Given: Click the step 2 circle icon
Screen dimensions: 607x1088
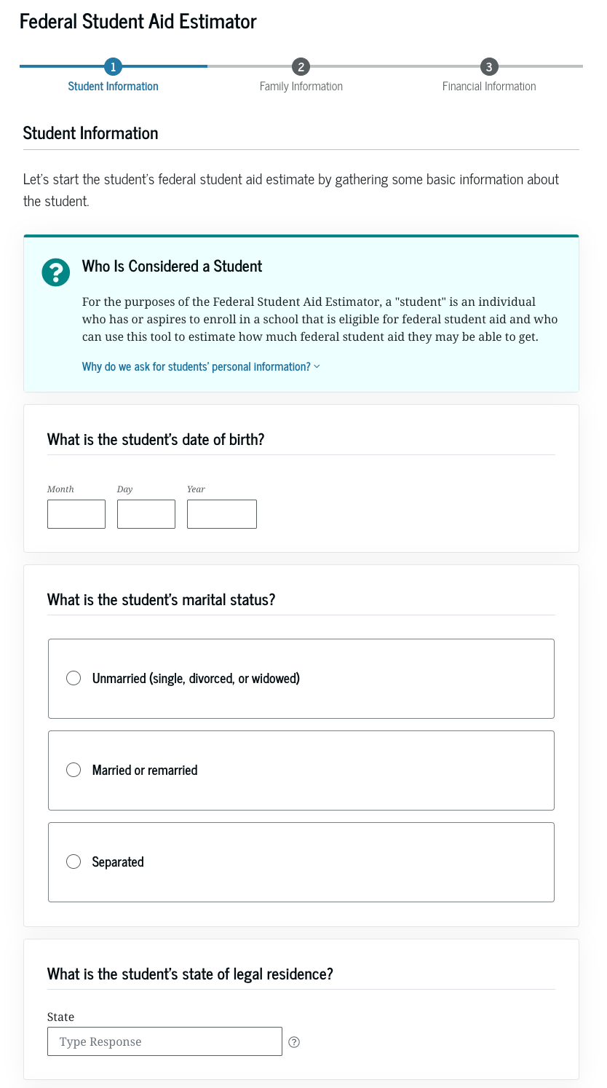Looking at the screenshot, I should tap(301, 67).
